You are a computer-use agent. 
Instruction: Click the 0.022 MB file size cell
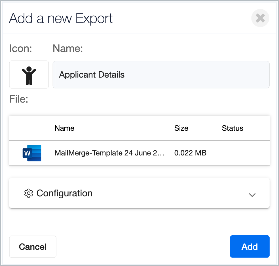click(x=190, y=153)
